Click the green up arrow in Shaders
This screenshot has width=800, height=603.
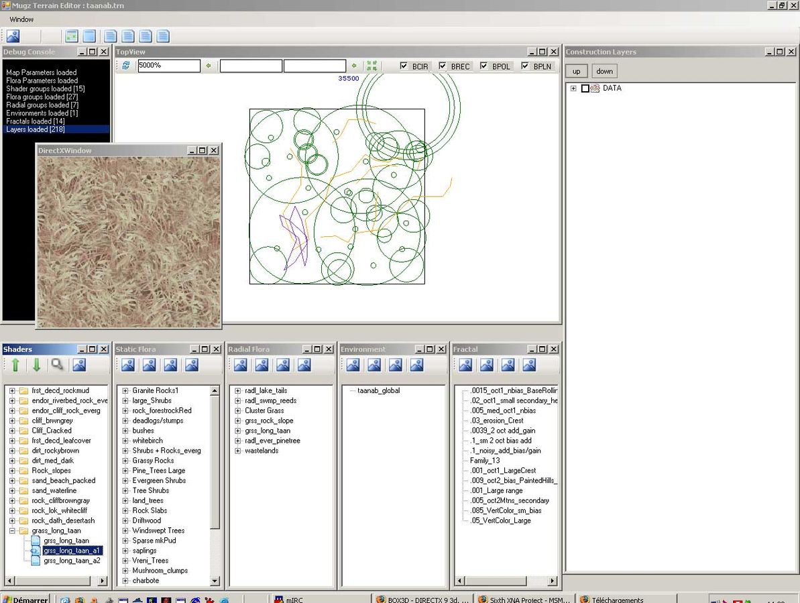pyautogui.click(x=15, y=365)
